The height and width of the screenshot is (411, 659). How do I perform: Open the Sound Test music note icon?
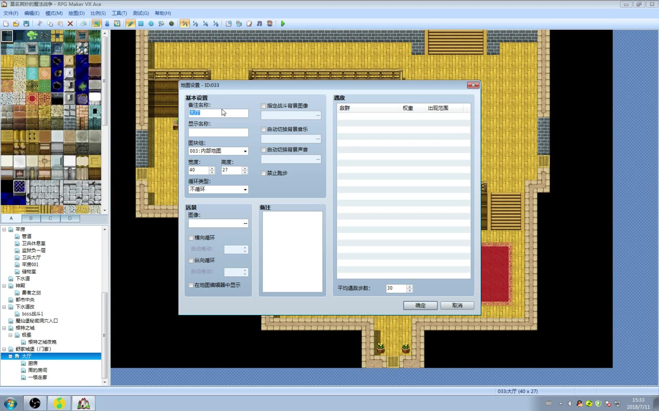click(259, 24)
